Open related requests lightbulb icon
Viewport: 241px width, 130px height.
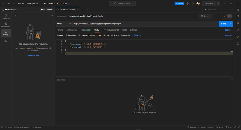[x=238, y=37]
